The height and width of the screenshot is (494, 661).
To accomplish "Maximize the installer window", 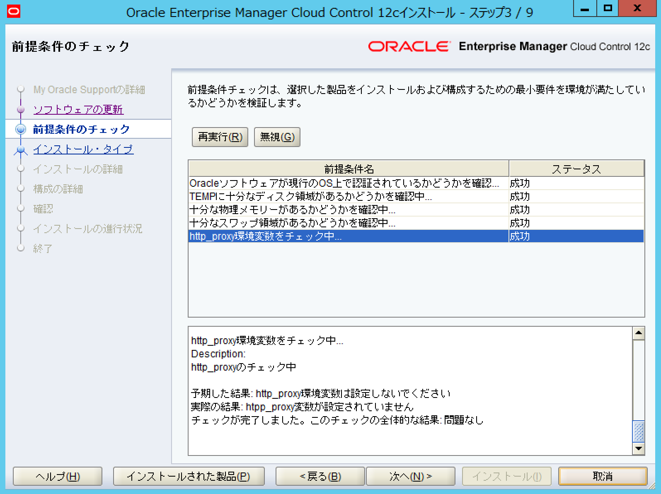I will click(x=608, y=8).
